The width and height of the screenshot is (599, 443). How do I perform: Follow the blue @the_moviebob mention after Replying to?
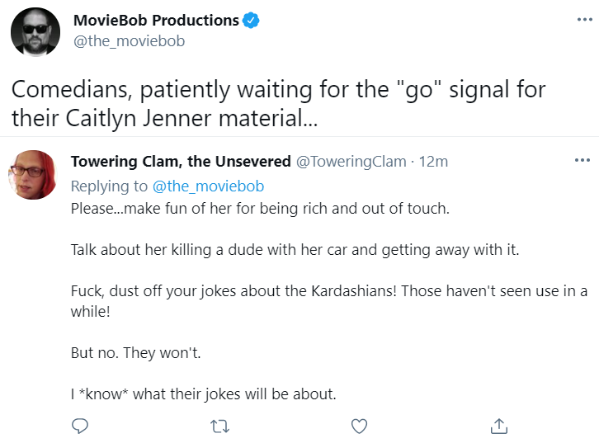pyautogui.click(x=208, y=186)
